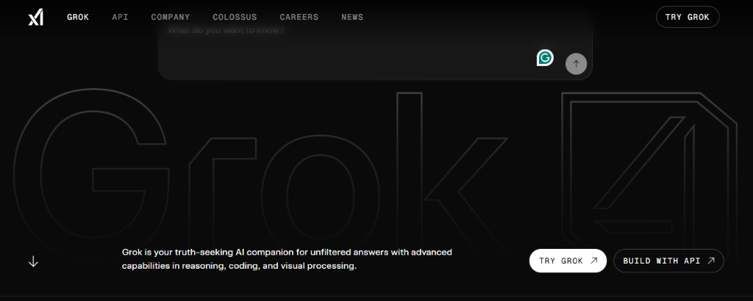
Task: Open the CAREERS page
Action: (x=299, y=18)
